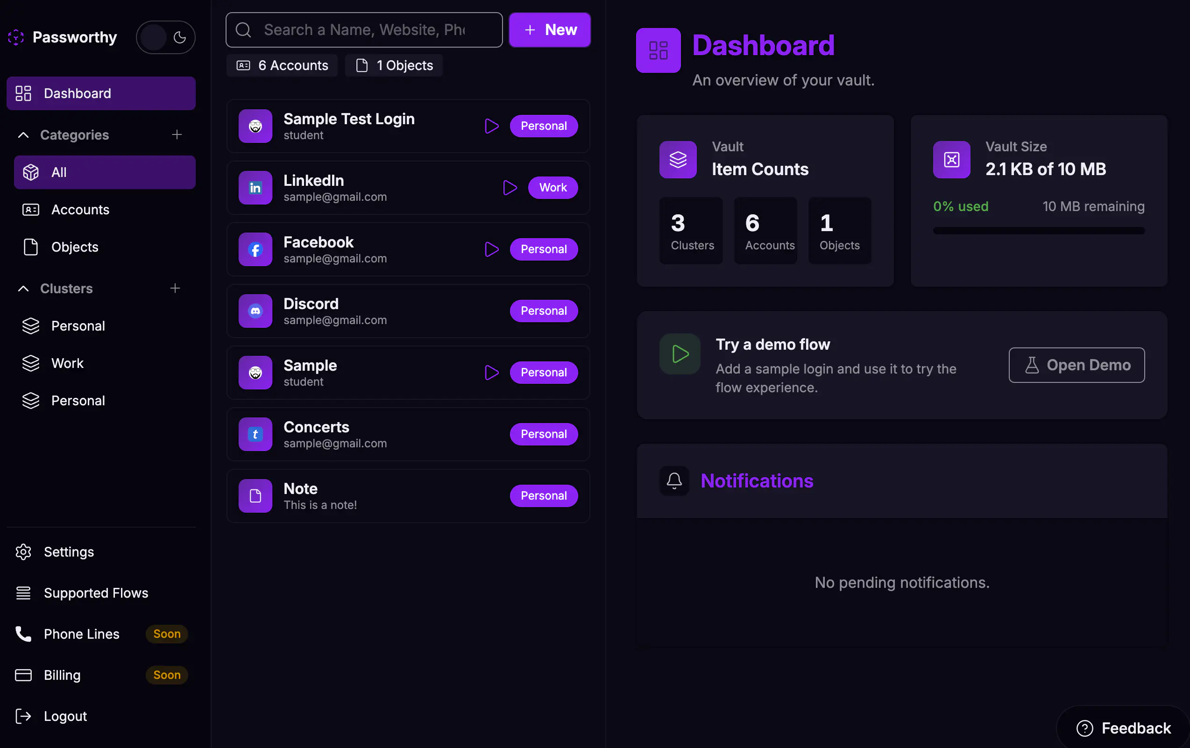Click the '0% used' label
This screenshot has width=1190, height=748.
click(x=961, y=206)
